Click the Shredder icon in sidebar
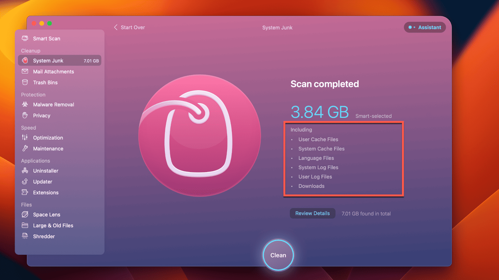The image size is (499, 280). (x=25, y=236)
